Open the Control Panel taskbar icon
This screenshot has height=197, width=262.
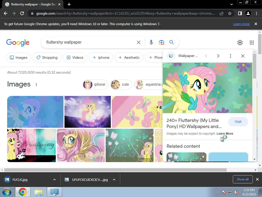click(54, 192)
